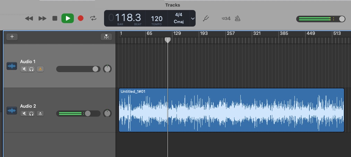Viewport: 351px width, 157px height.
Task: Toggle the Catch Playhead button
Action: (106, 37)
